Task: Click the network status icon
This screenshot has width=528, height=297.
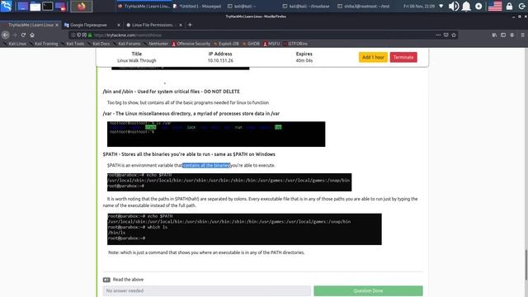Action: tap(441, 6)
